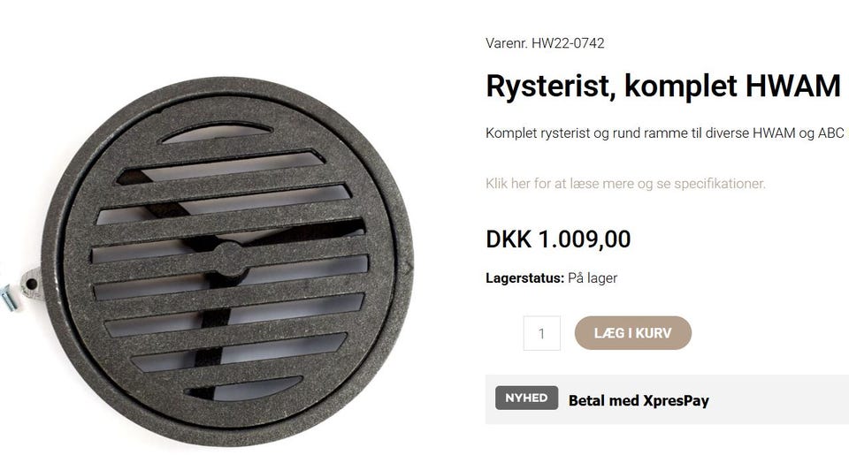Click the bottom crescent slot of the grate

point(244,389)
